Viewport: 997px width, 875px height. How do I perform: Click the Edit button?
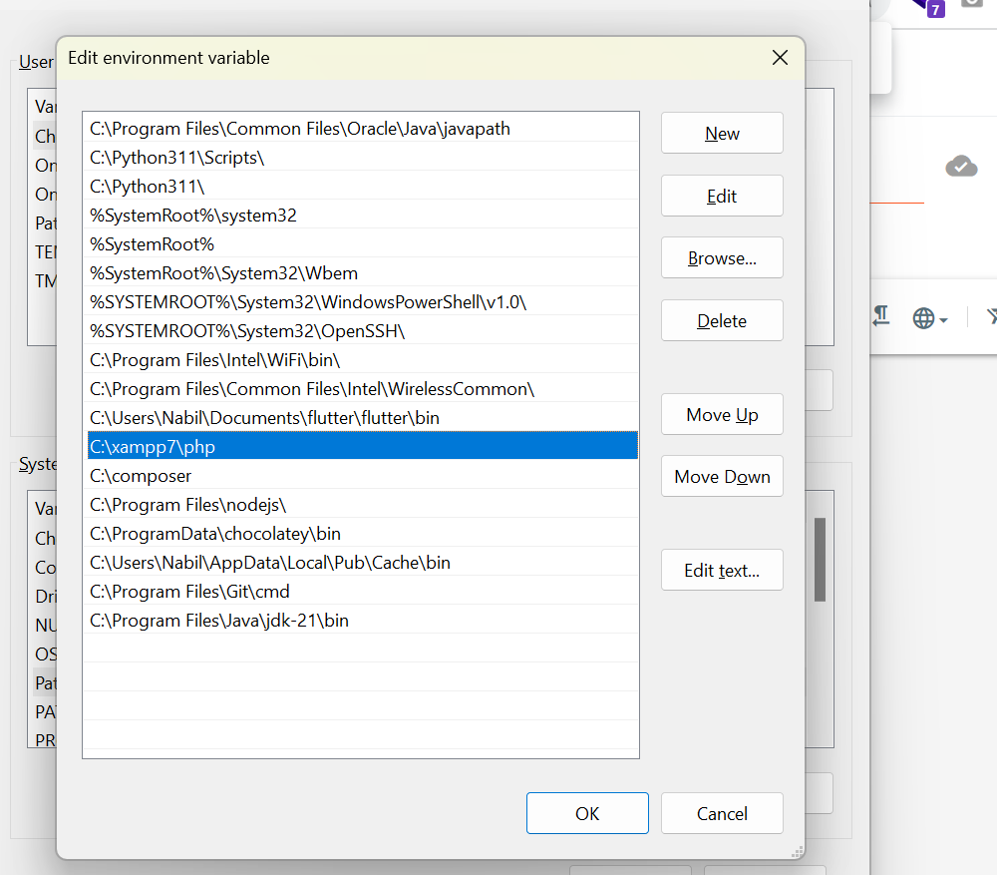click(x=722, y=196)
